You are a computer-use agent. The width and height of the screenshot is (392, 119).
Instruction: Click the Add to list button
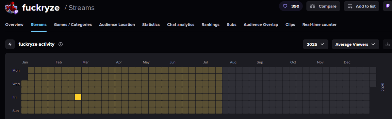coord(362,6)
